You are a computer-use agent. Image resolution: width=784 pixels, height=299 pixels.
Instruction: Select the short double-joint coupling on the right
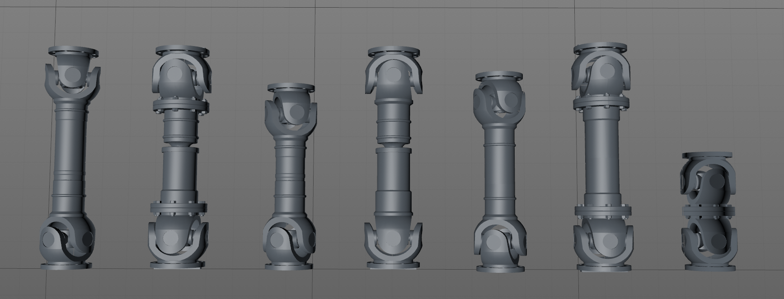point(709,211)
